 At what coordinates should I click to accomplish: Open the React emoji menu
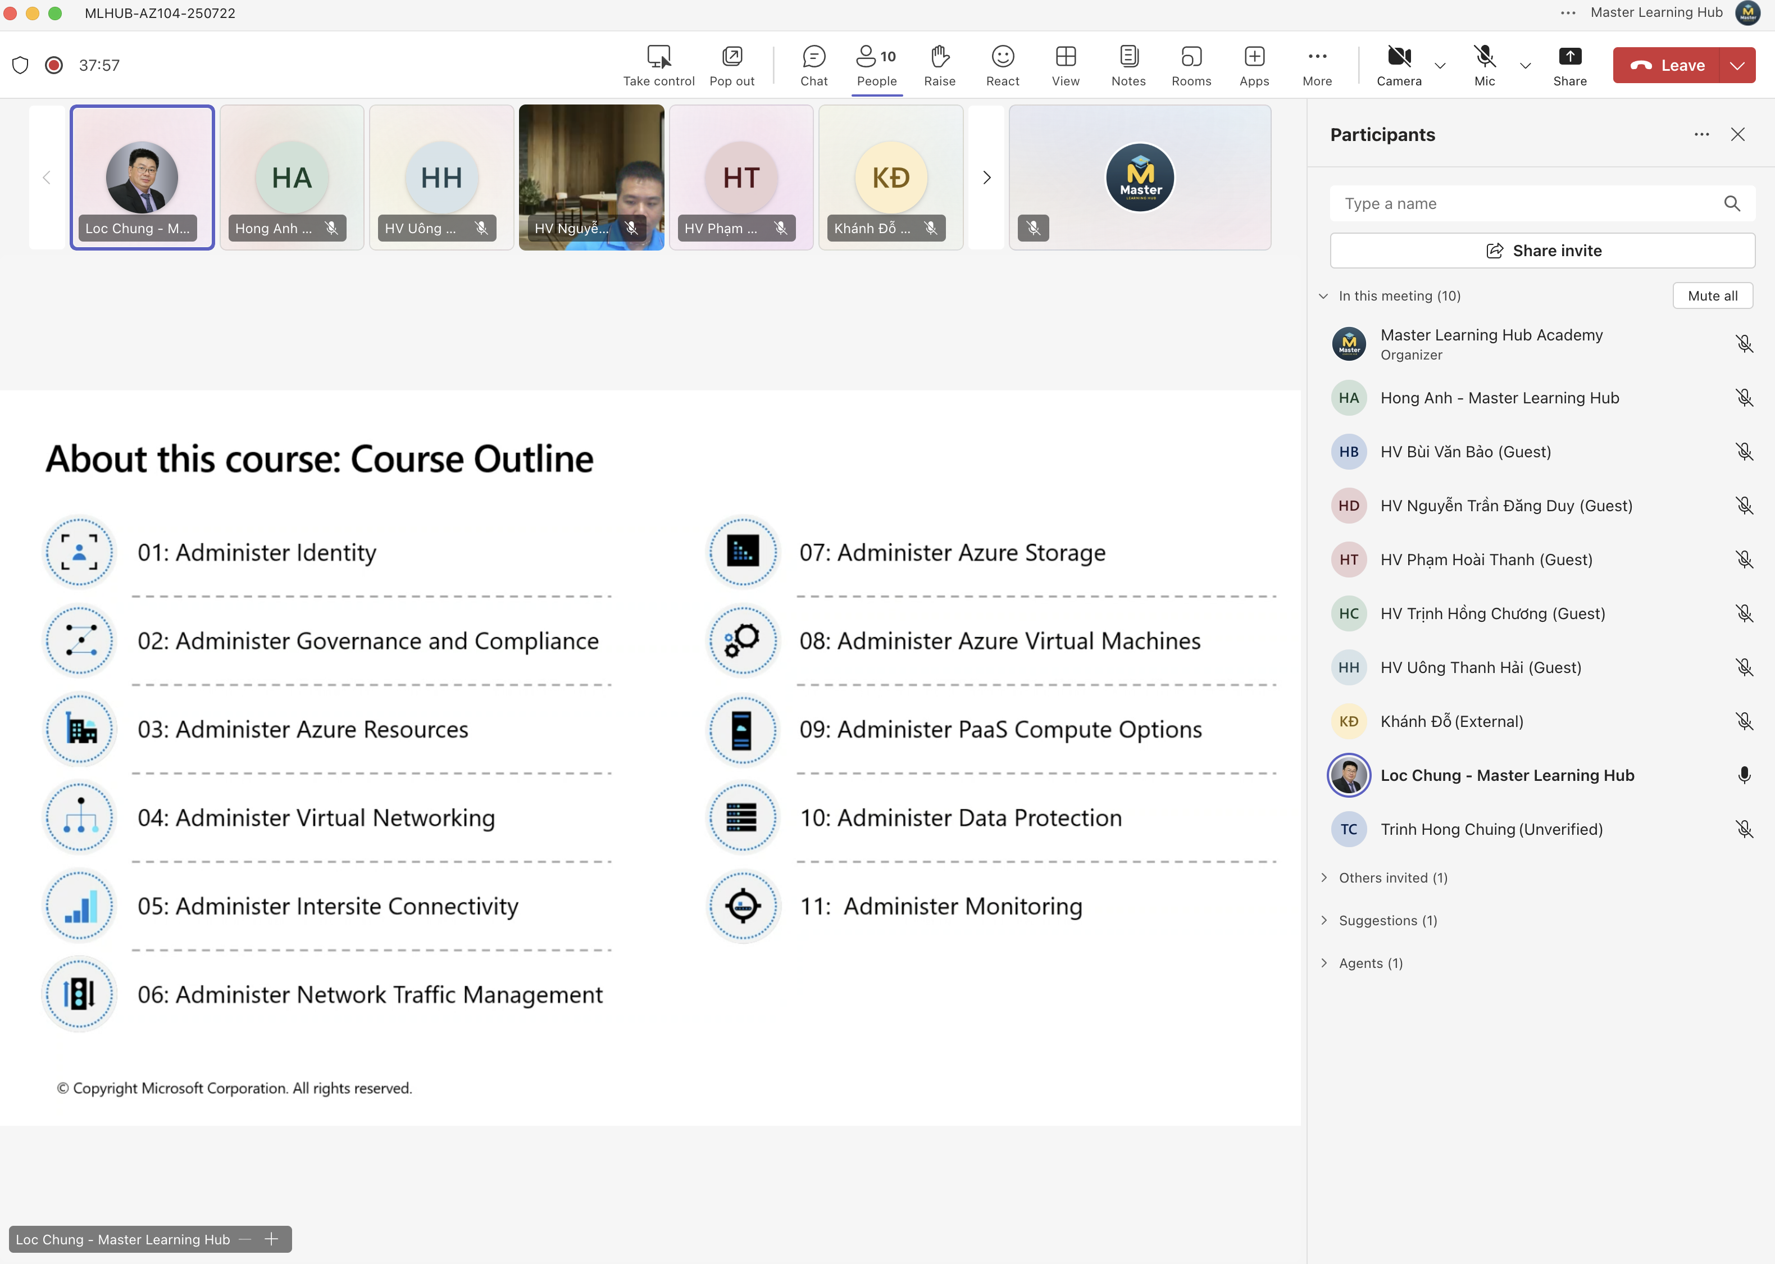1002,65
